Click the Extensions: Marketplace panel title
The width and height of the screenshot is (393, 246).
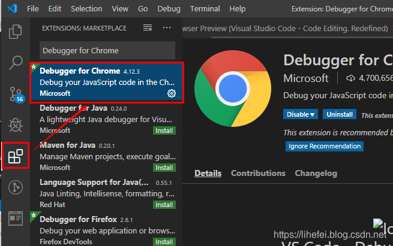84,28
